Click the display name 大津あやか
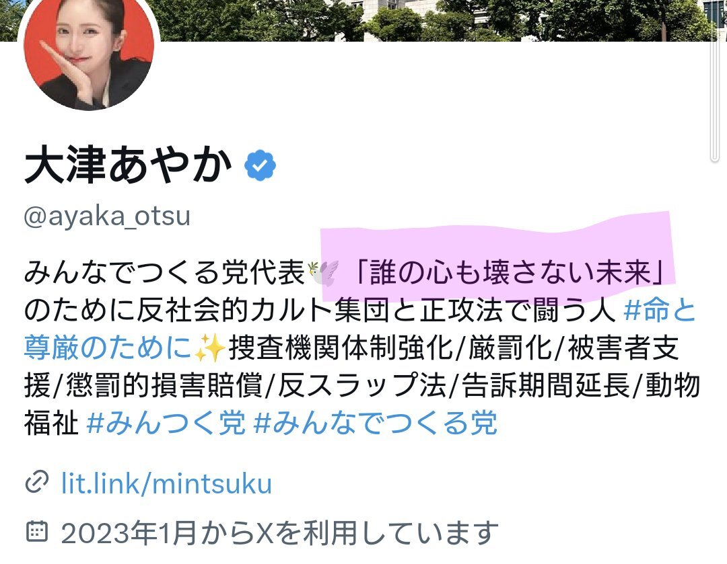The width and height of the screenshot is (727, 564). pyautogui.click(x=127, y=165)
